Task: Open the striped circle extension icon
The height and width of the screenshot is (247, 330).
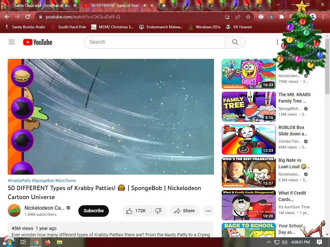Action: (x=261, y=17)
